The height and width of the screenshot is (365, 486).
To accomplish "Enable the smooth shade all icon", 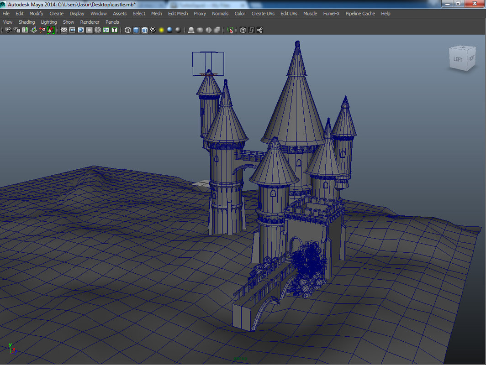I will 135,30.
